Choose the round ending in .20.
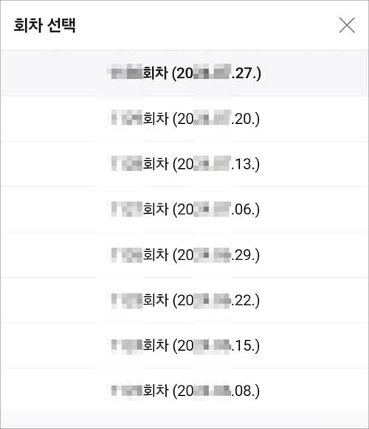The image size is (369, 429). click(184, 119)
